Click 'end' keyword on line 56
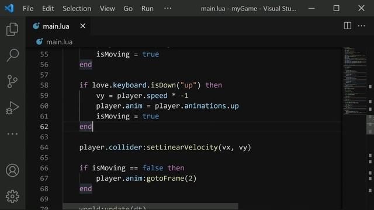374x210 pixels. point(86,65)
